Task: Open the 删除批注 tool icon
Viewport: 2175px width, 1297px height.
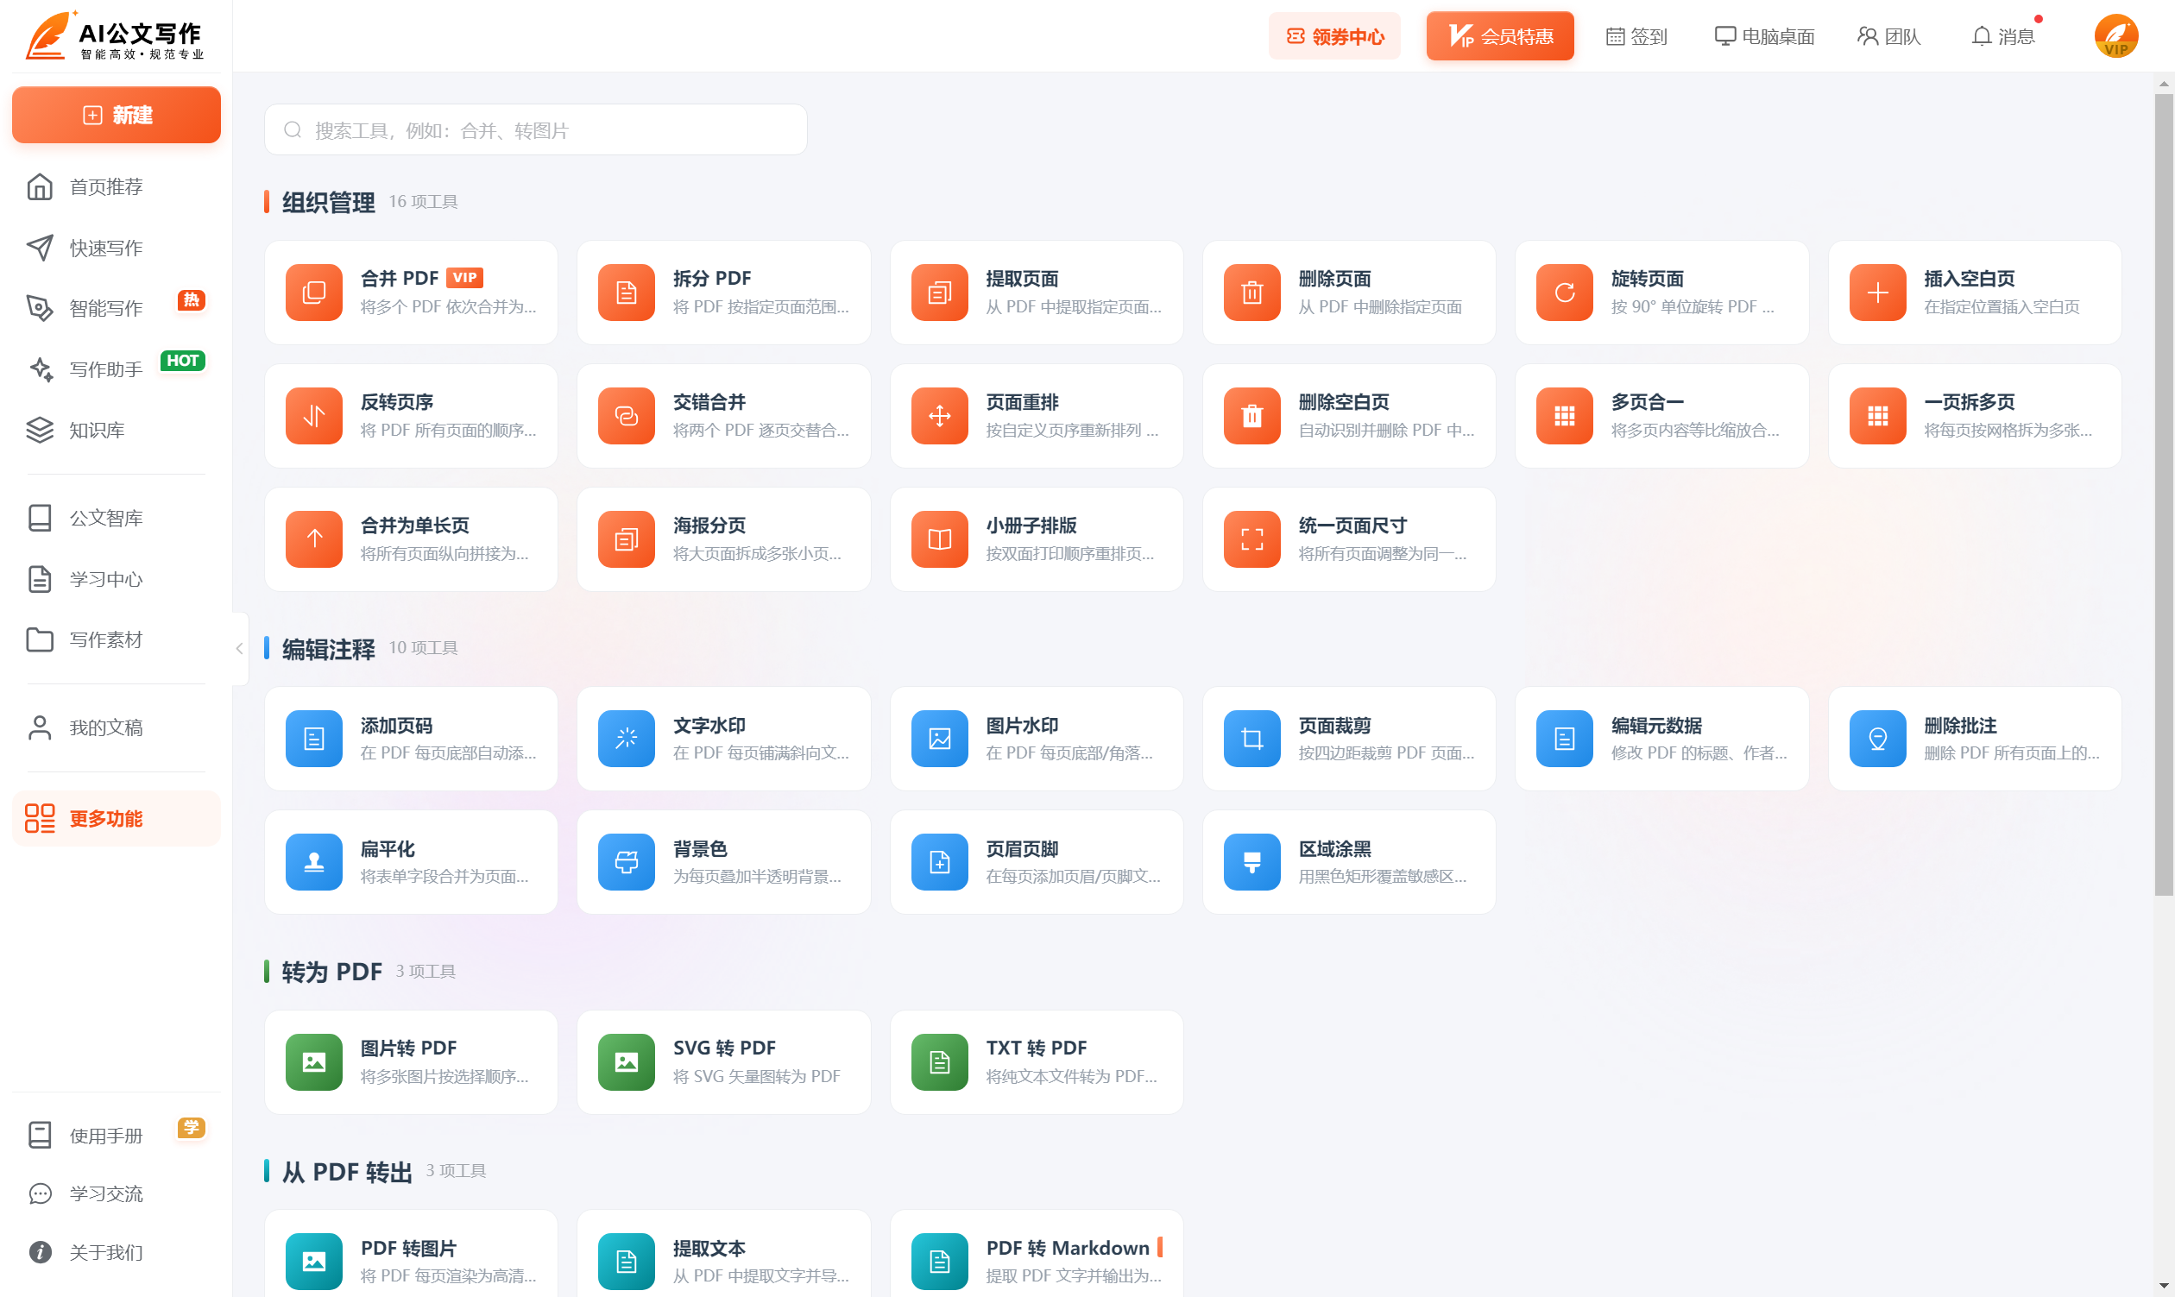Action: click(x=1877, y=739)
